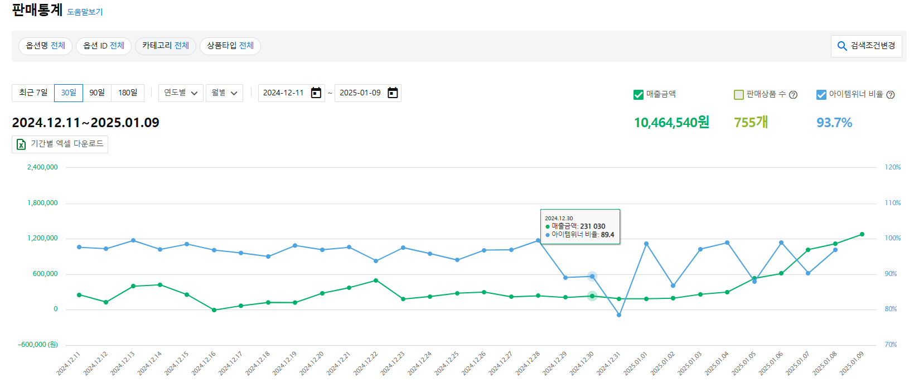Expand the 월별 dropdown
This screenshot has height=387, width=914.
[224, 93]
